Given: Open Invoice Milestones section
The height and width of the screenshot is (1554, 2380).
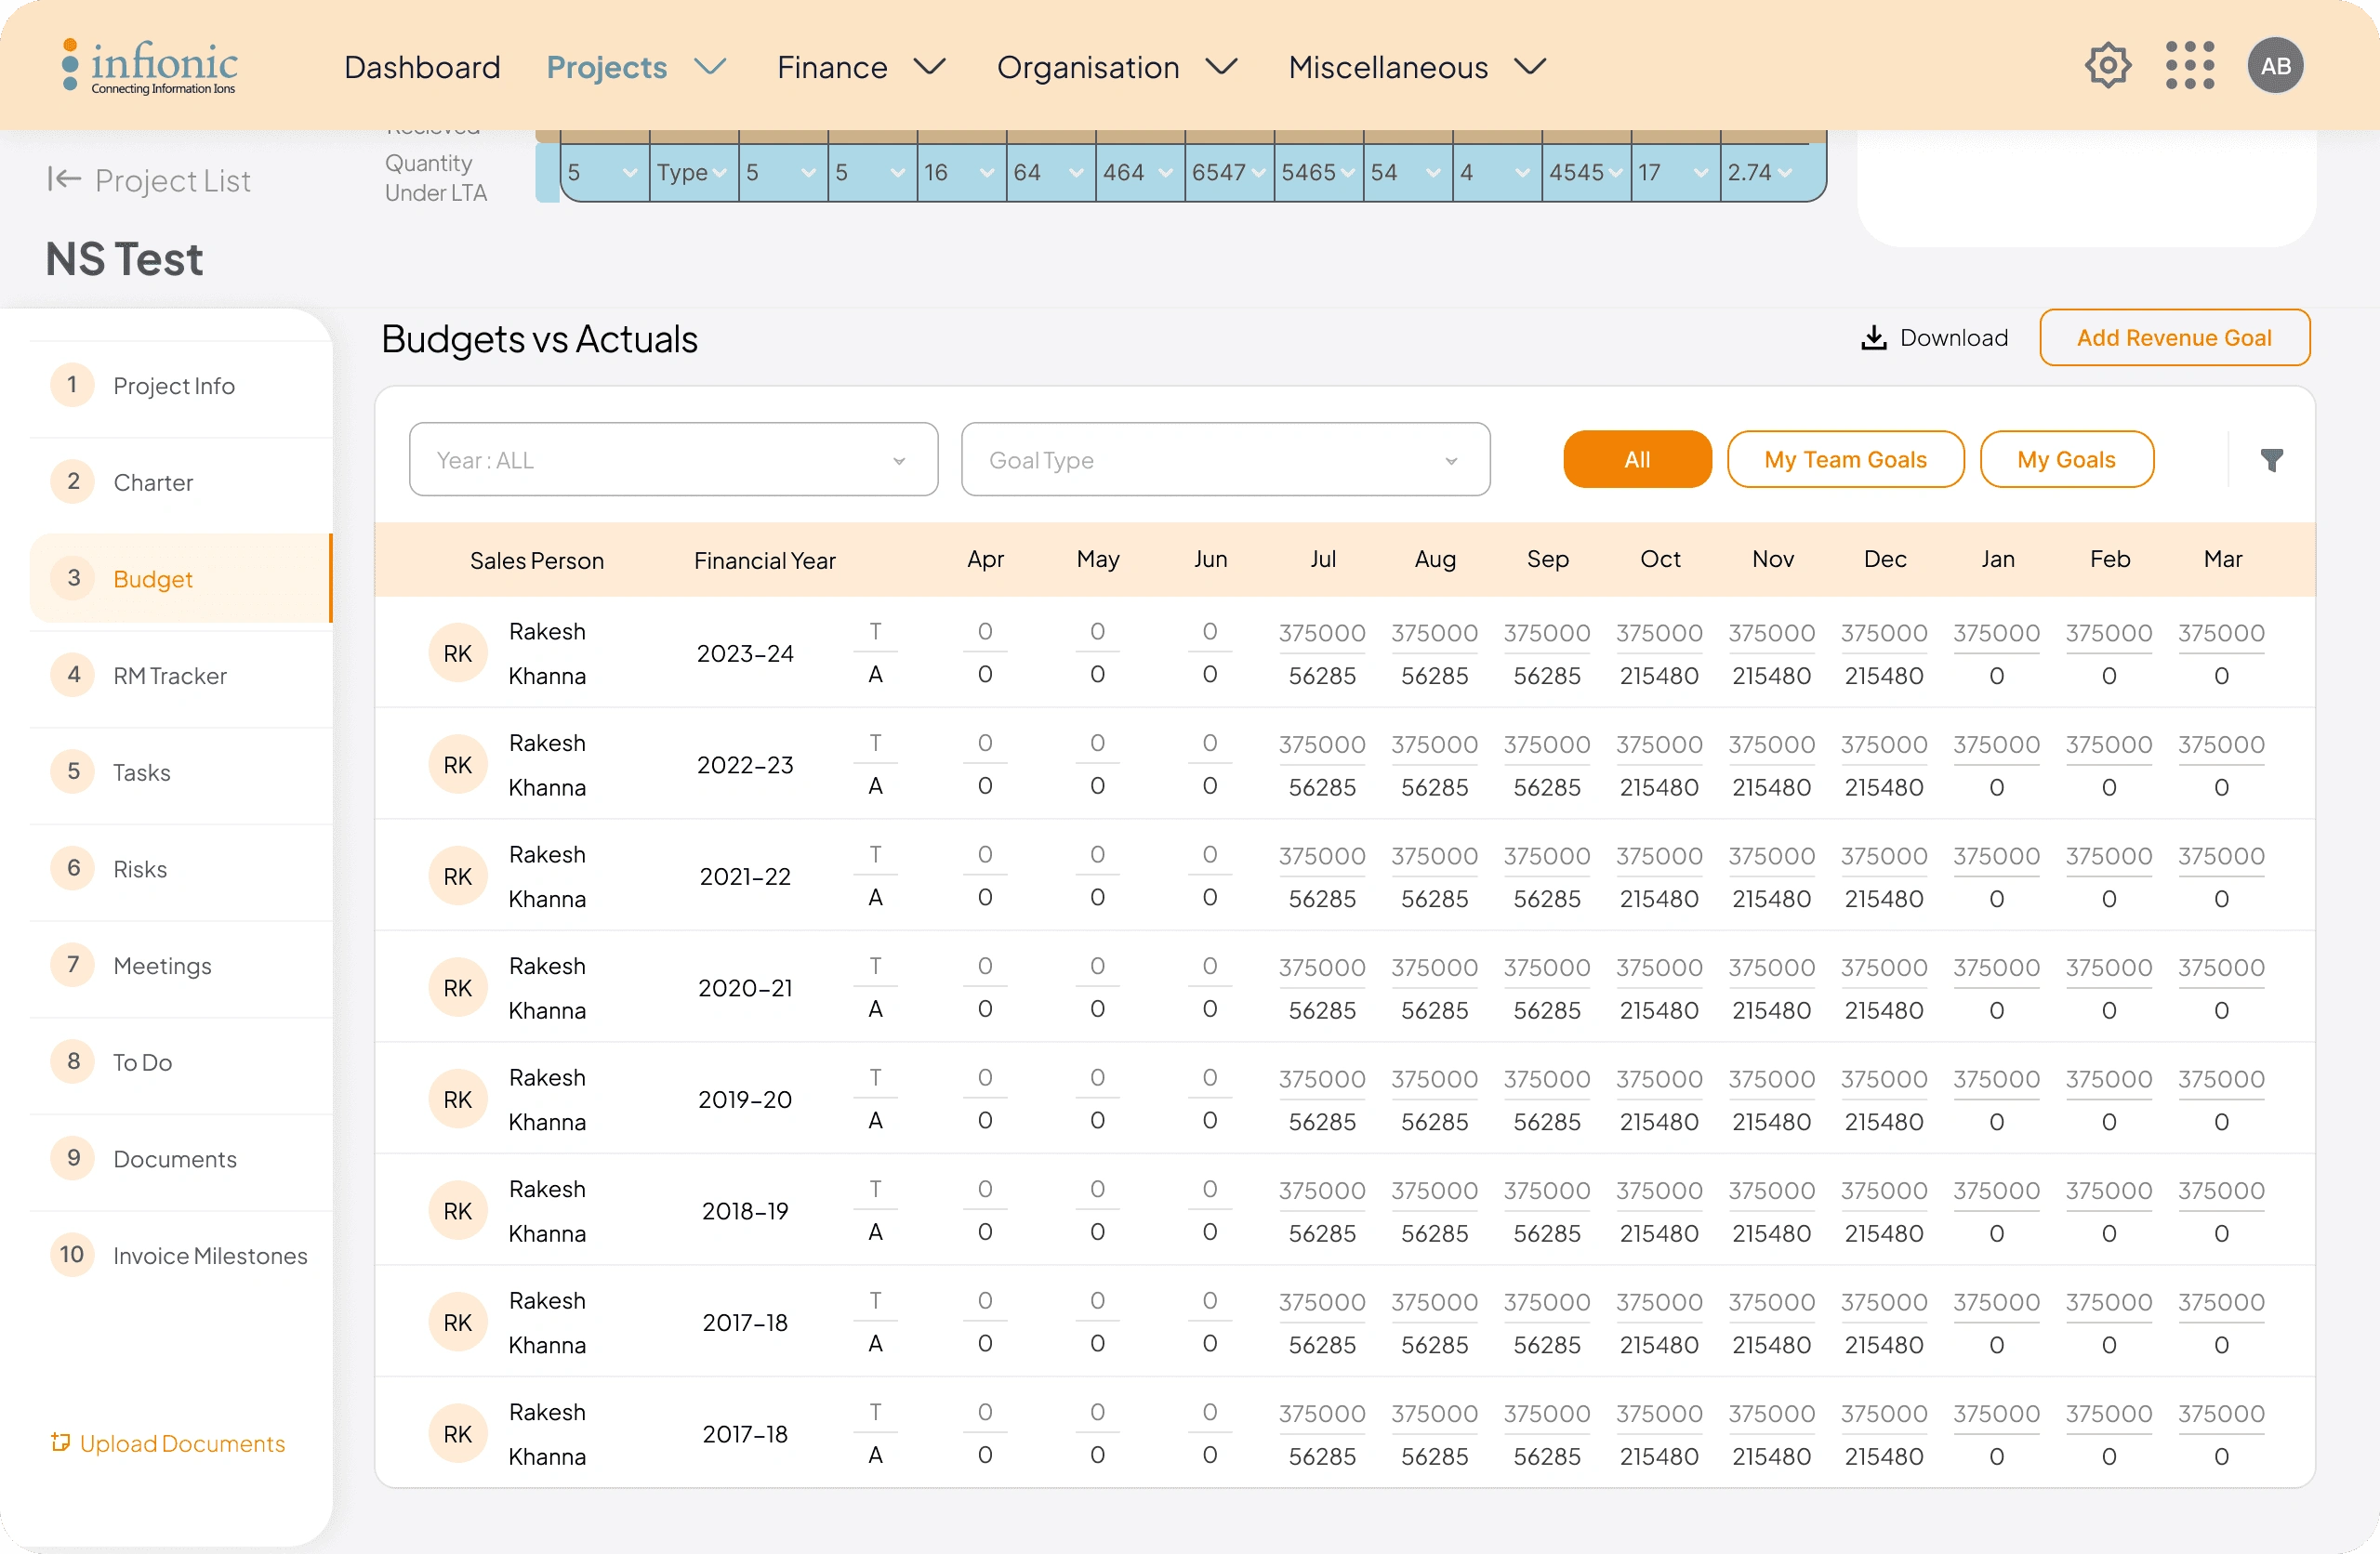Looking at the screenshot, I should tap(210, 1256).
